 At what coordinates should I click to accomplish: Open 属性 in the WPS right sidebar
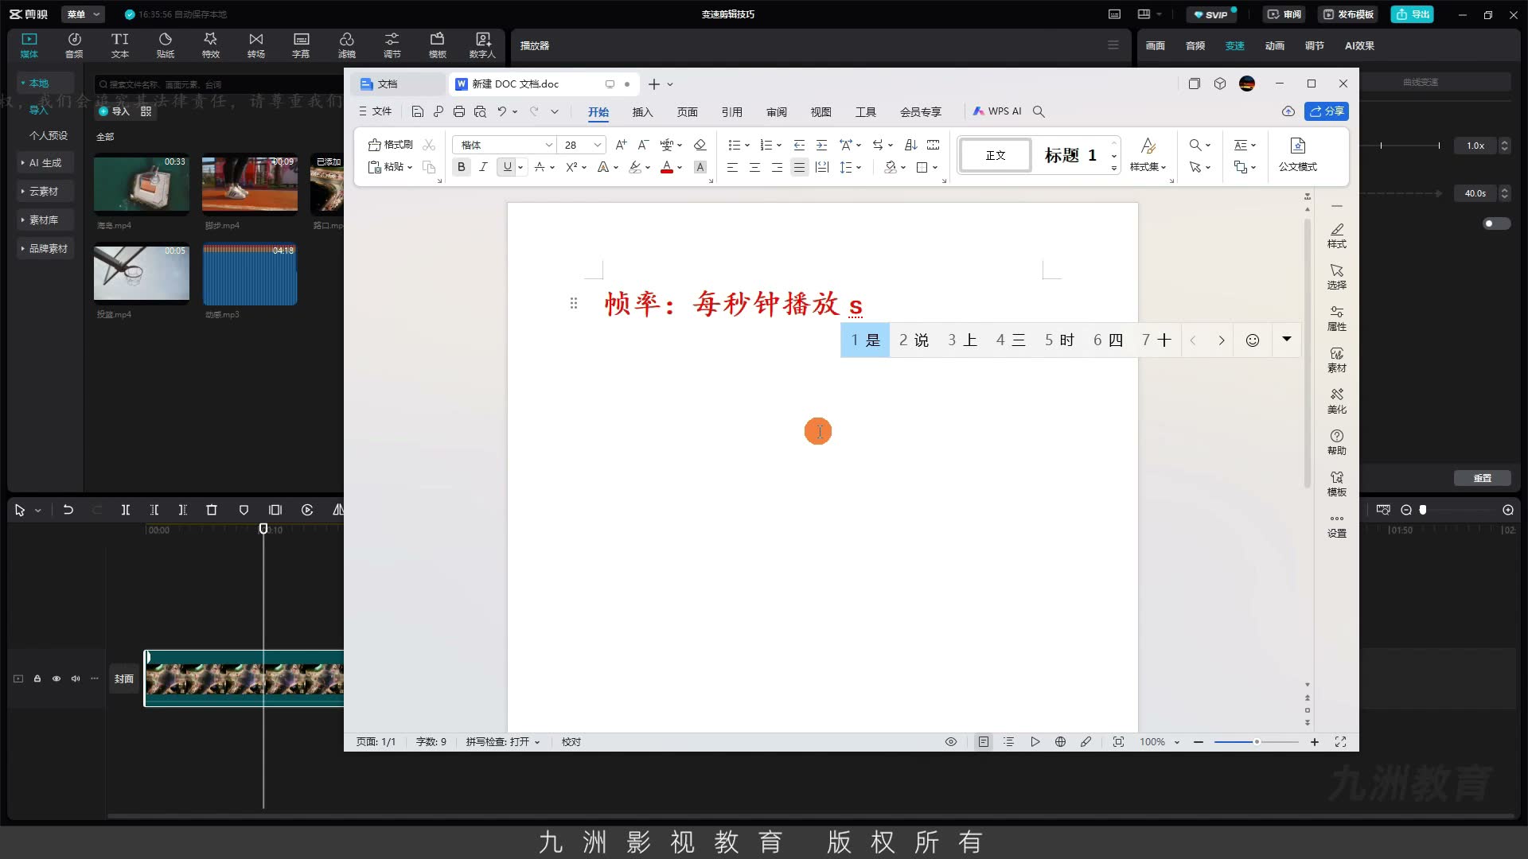[x=1337, y=318]
